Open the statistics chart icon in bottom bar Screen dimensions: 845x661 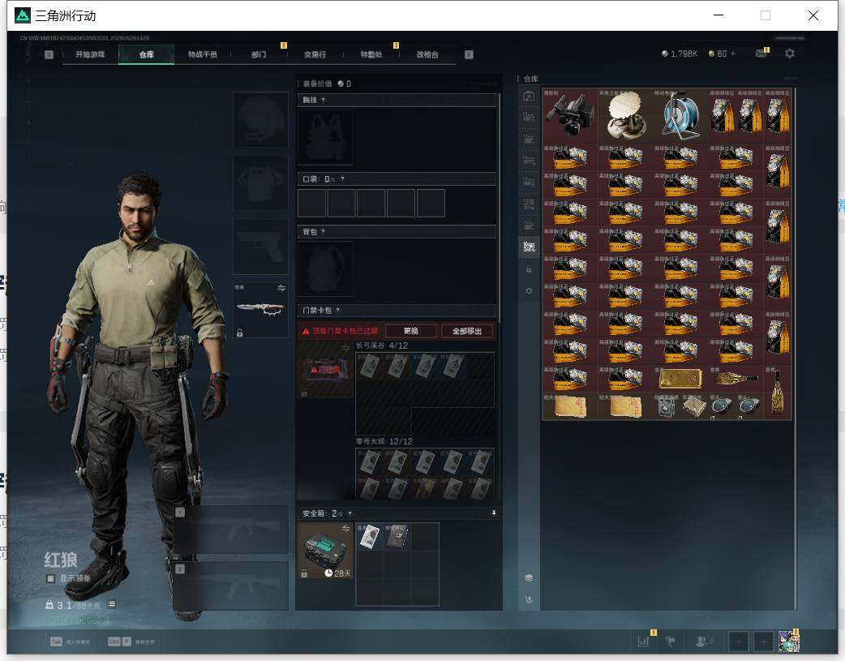pyautogui.click(x=644, y=641)
